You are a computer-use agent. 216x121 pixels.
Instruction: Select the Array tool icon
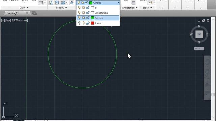63,3
